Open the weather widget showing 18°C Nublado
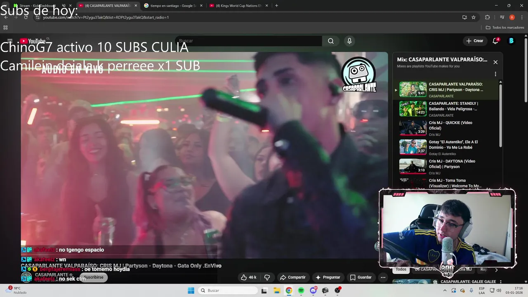The width and height of the screenshot is (528, 297). [16, 290]
